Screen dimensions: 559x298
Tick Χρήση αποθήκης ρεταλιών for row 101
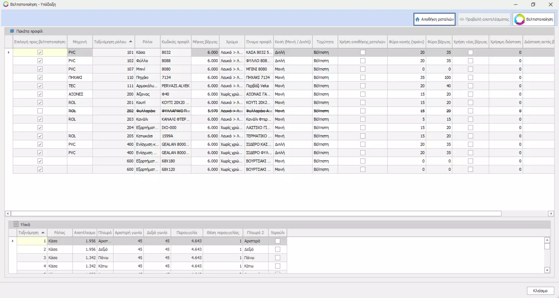click(362, 52)
